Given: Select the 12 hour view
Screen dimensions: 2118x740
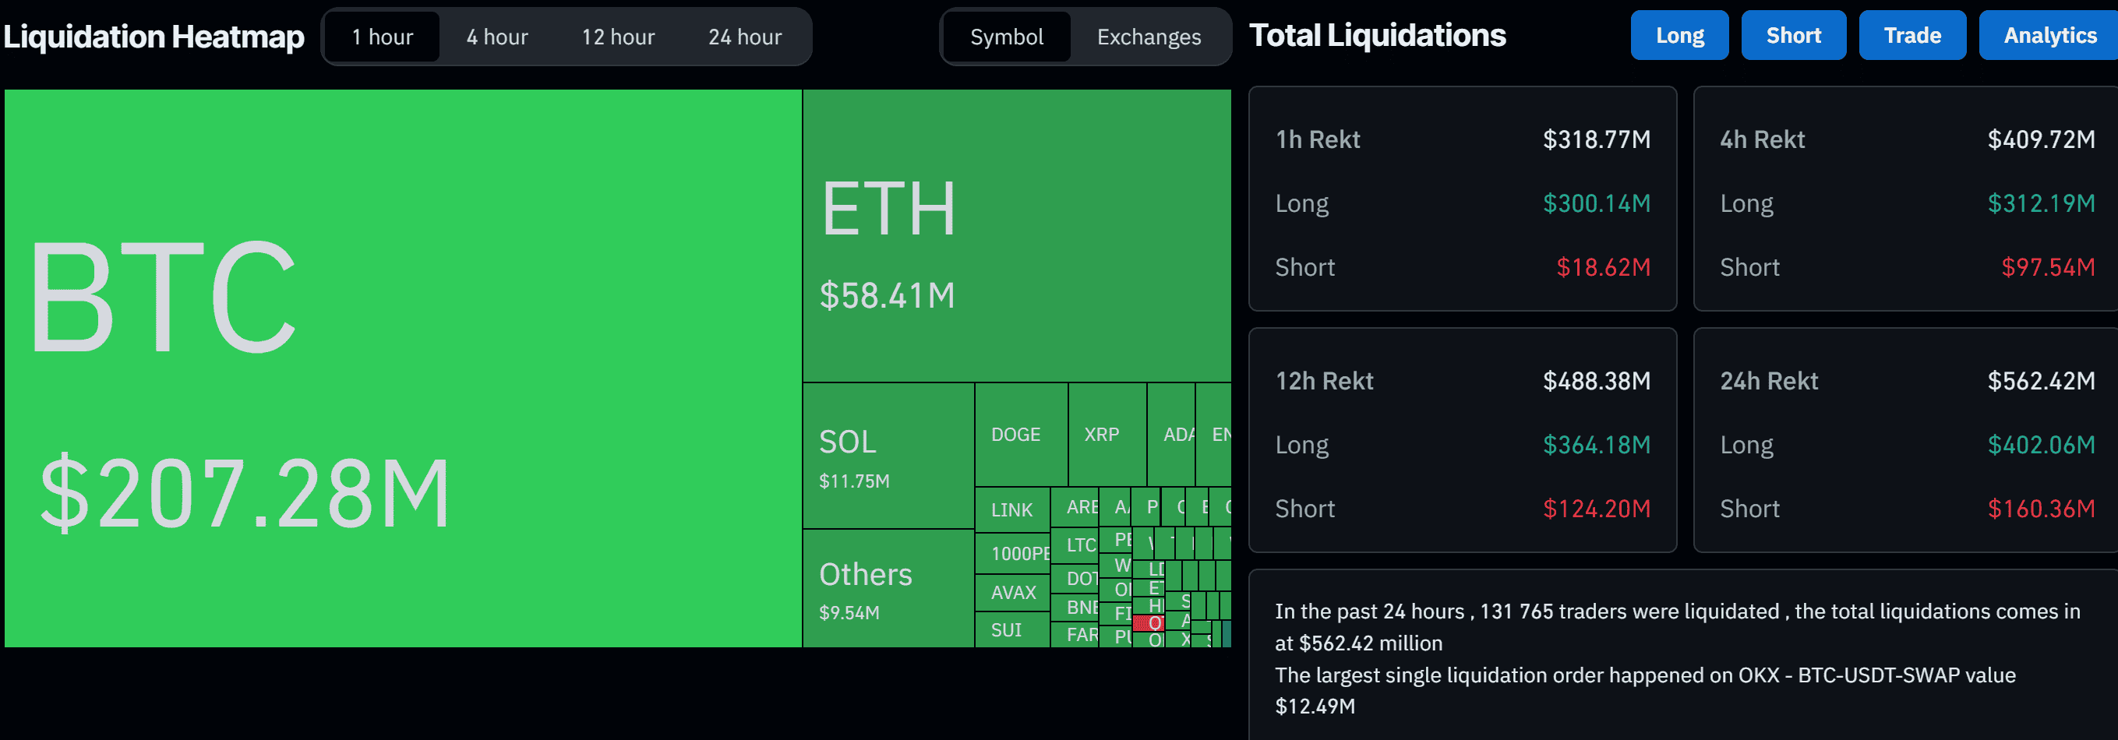Looking at the screenshot, I should pos(617,36).
